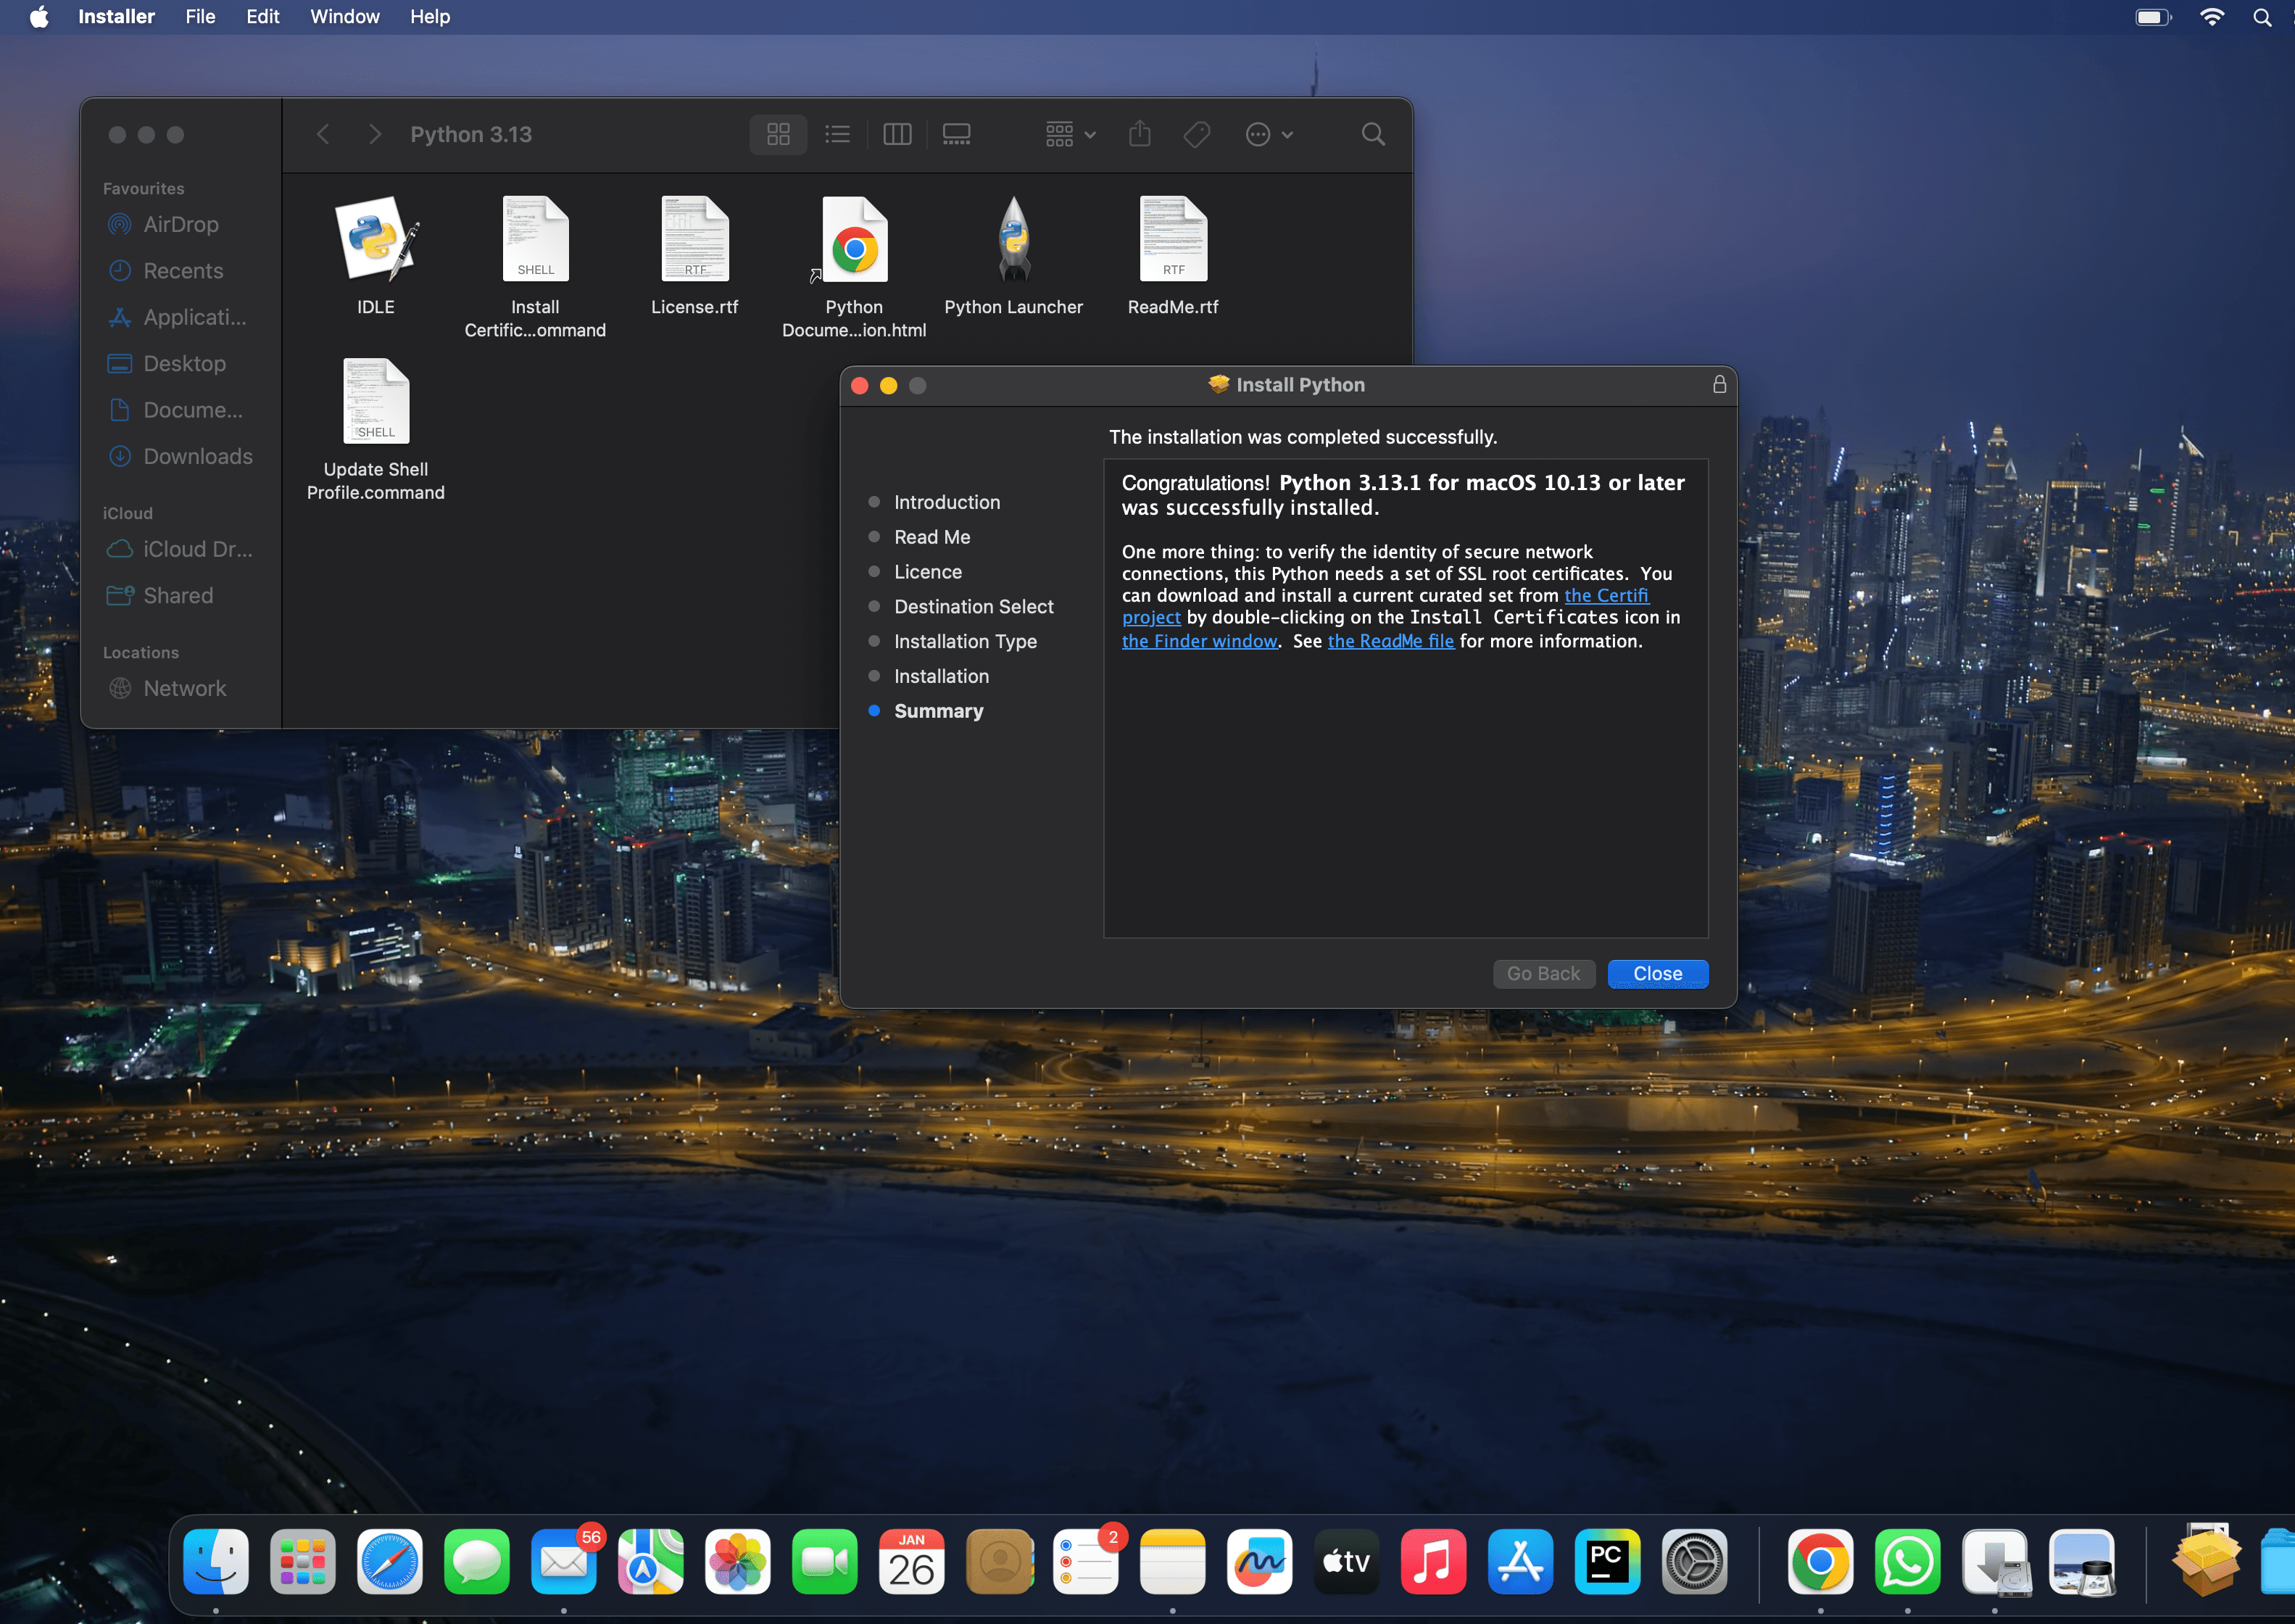Open App Store from the Dock
This screenshot has width=2295, height=1624.
click(1520, 1562)
